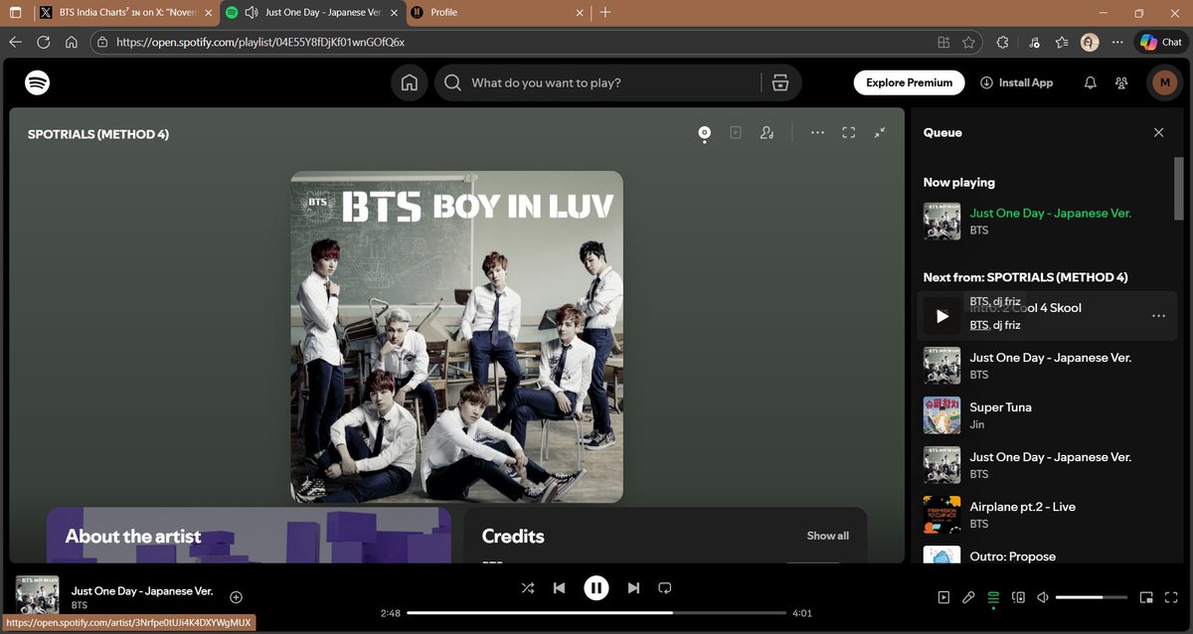
Task: Go back in browser
Action: pos(15,43)
